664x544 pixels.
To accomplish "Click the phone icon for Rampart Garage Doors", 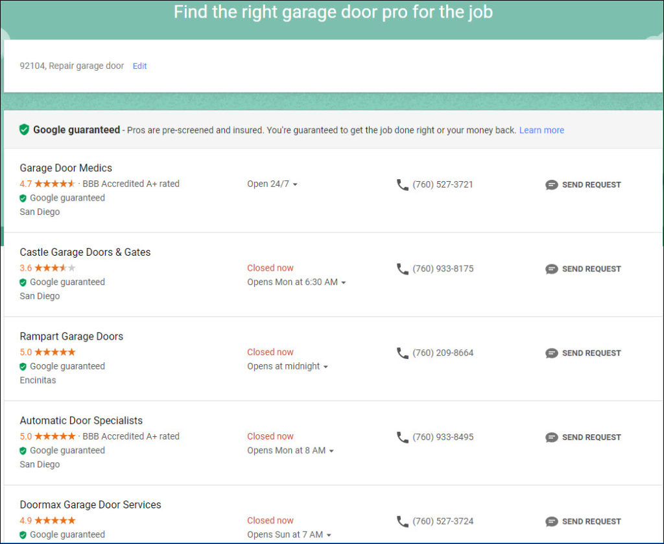I will tap(402, 352).
